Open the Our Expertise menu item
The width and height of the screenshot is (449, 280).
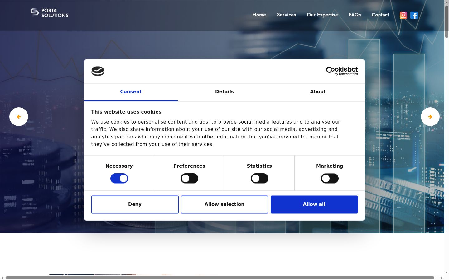click(x=322, y=15)
